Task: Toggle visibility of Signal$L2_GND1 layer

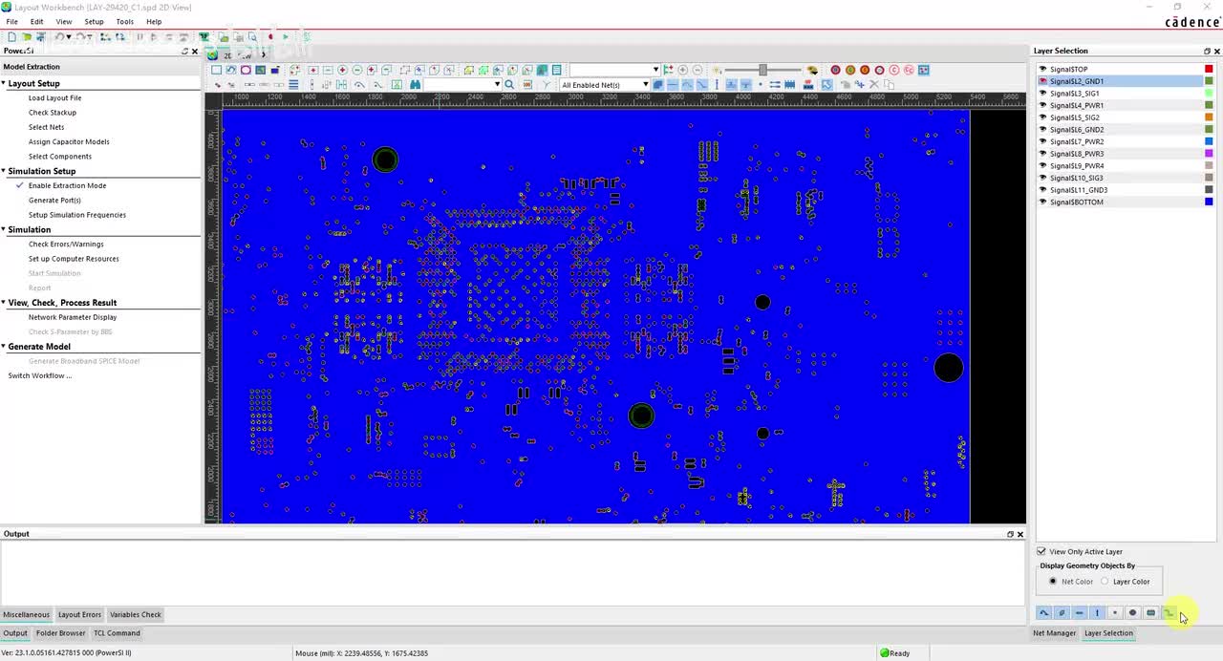Action: click(1042, 81)
